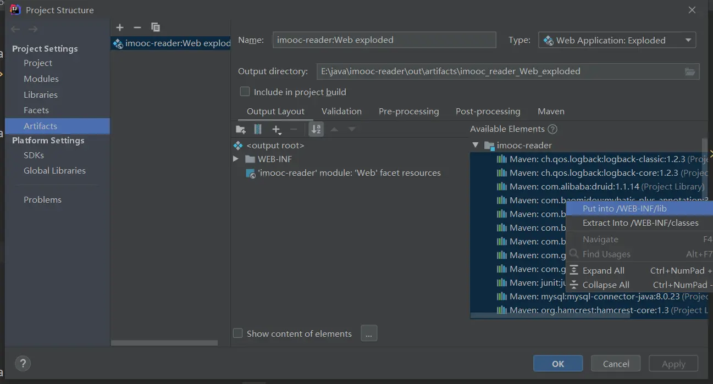This screenshot has width=713, height=384.
Task: Click the add artifact plus icon
Action: (x=120, y=27)
